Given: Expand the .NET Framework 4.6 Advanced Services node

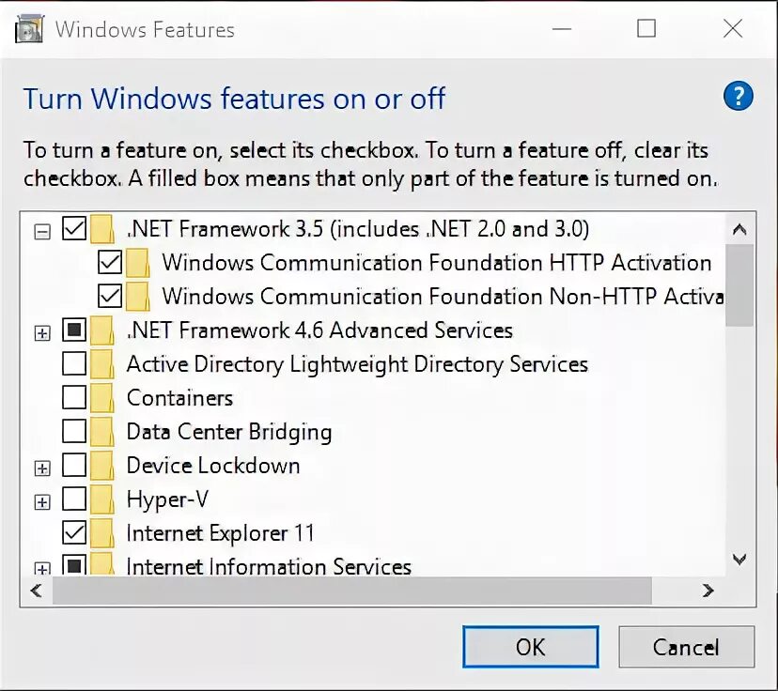Looking at the screenshot, I should pyautogui.click(x=41, y=331).
